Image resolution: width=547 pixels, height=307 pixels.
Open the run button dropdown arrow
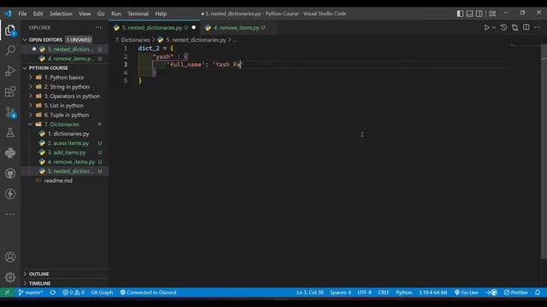tap(494, 27)
